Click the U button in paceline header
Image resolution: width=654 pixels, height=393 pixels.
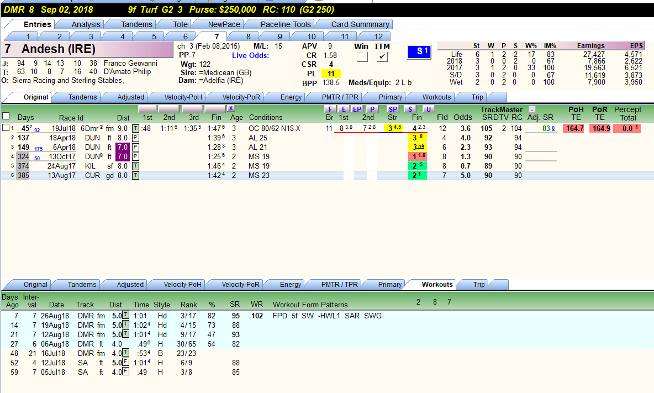point(428,109)
